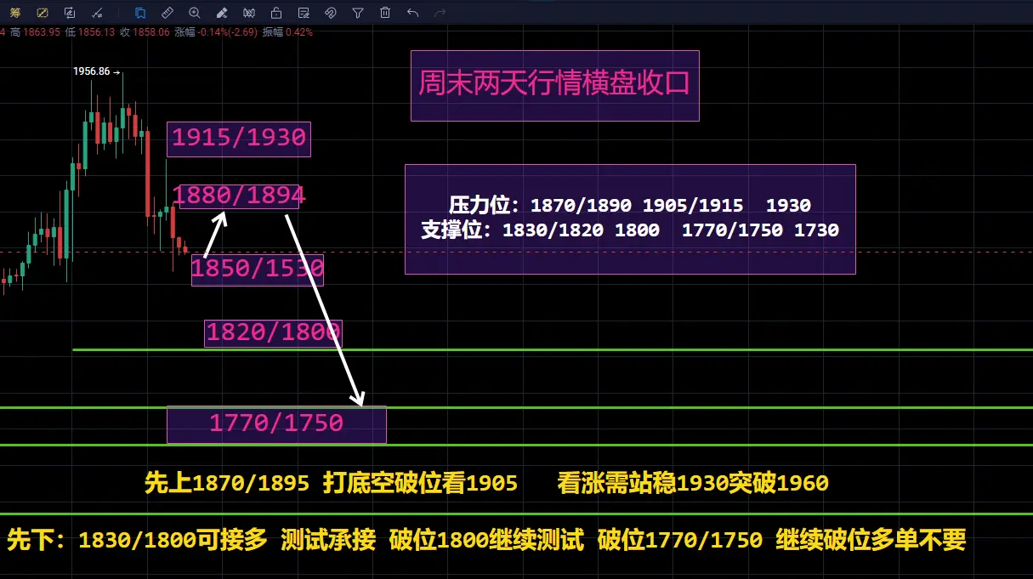Undo the last drawing action
Viewport: 1033px width, 579px height.
point(412,13)
